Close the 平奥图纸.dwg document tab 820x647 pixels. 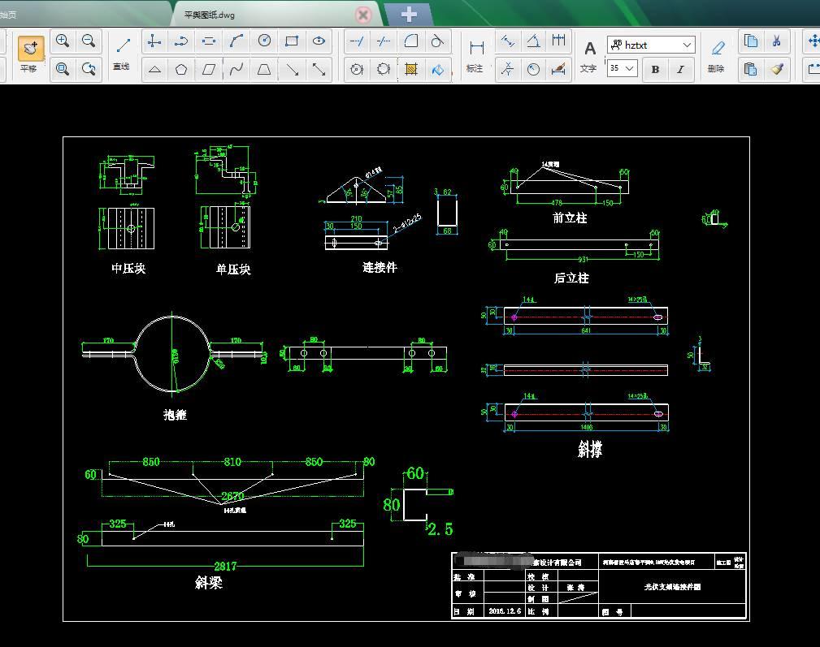[363, 15]
